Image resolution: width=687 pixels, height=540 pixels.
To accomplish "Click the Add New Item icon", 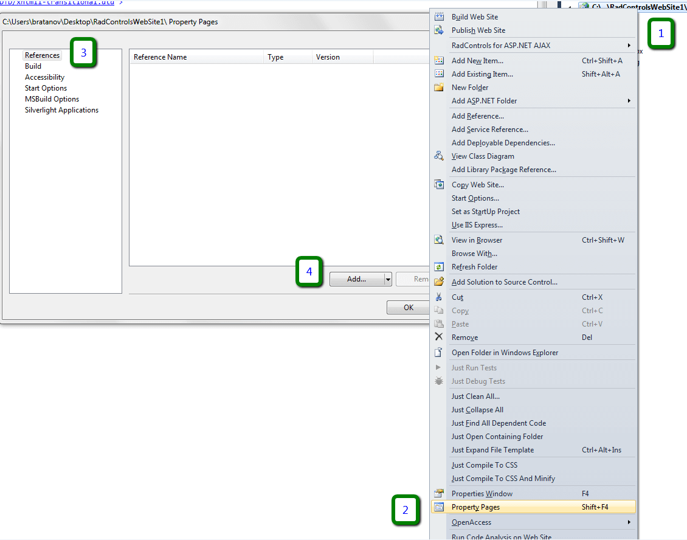I will point(439,61).
